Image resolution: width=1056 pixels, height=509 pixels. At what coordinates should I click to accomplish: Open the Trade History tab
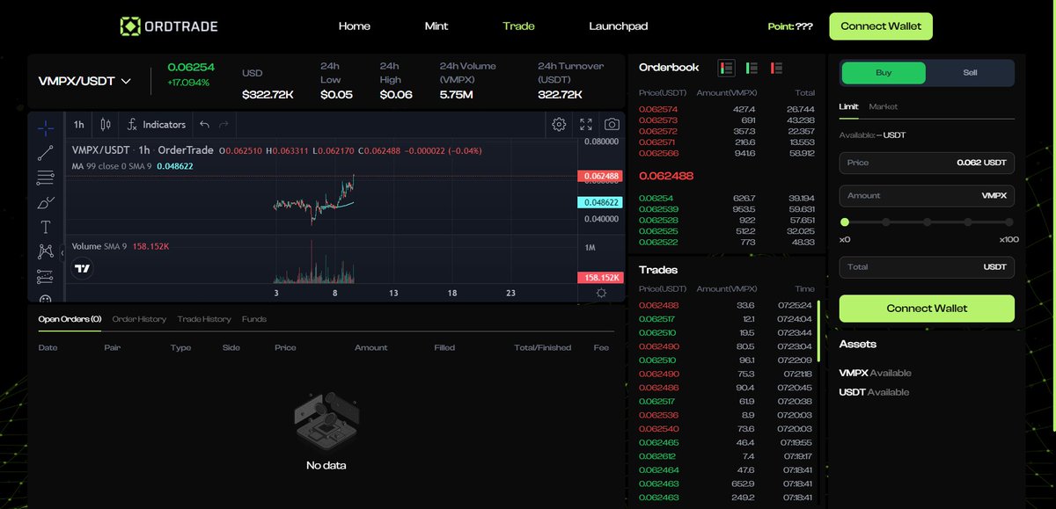click(x=204, y=319)
